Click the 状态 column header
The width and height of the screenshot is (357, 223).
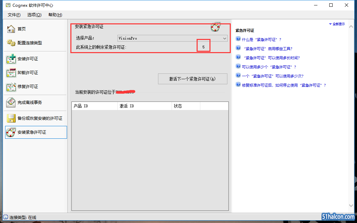click(186, 106)
